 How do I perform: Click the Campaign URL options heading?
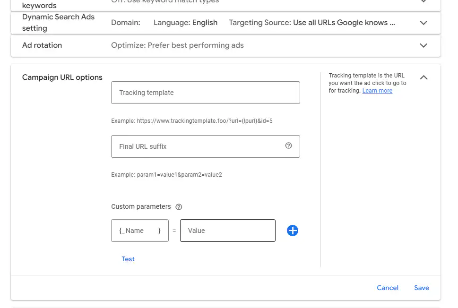[x=62, y=77]
